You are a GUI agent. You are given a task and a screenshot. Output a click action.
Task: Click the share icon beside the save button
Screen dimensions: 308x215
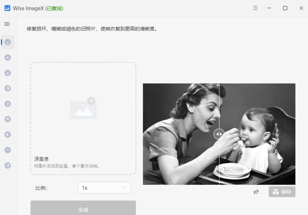(x=256, y=192)
